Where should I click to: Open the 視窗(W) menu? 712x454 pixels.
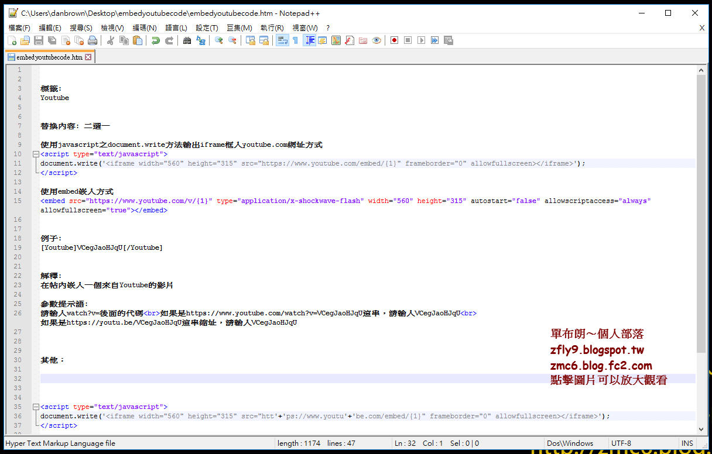pyautogui.click(x=305, y=27)
